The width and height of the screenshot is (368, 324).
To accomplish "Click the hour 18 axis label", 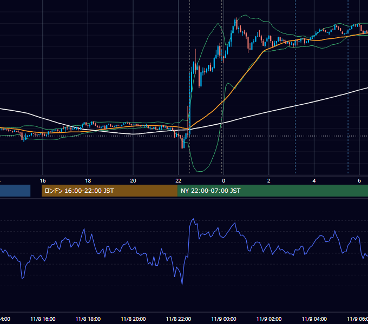I will tap(88, 181).
